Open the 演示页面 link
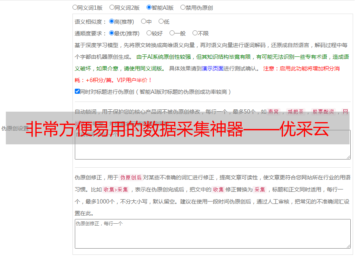Screen dimensions: 355x256 (x=213, y=68)
